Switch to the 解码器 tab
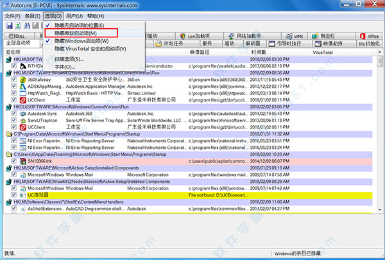This screenshot has width=385, height=260. point(253,44)
